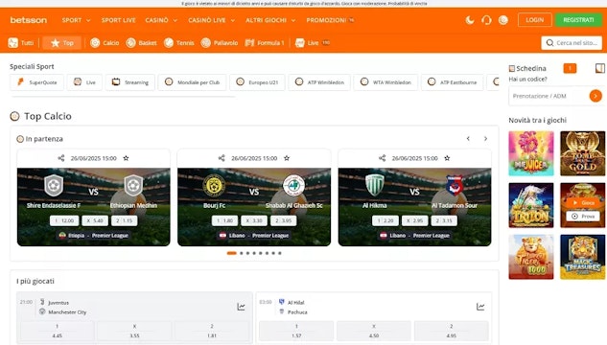The image size is (607, 345).
Task: Select Manchester City win odds 1.81
Action: coord(212,331)
